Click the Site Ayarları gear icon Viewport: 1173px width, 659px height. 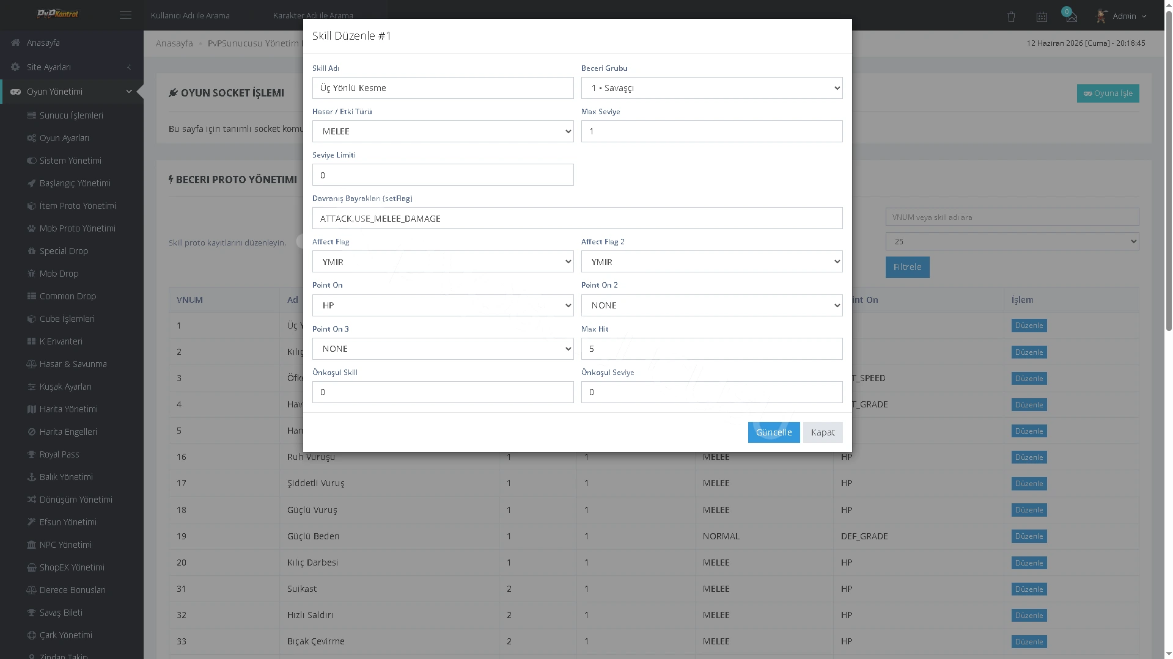pyautogui.click(x=15, y=67)
